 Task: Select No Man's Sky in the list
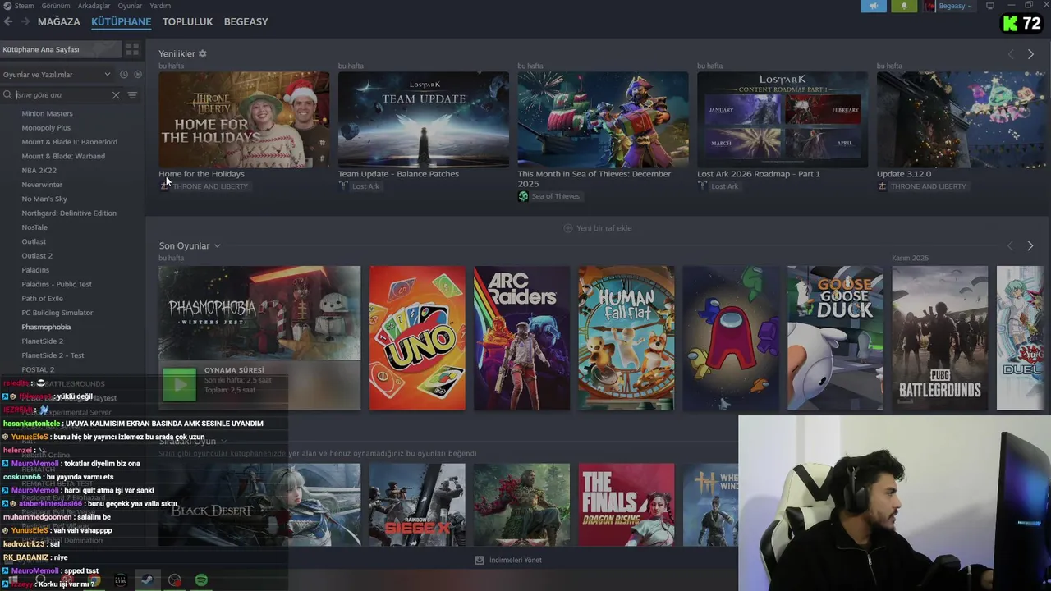pyautogui.click(x=44, y=199)
